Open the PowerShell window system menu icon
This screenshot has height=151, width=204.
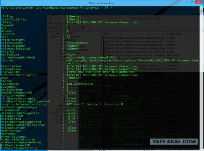click(x=4, y=3)
